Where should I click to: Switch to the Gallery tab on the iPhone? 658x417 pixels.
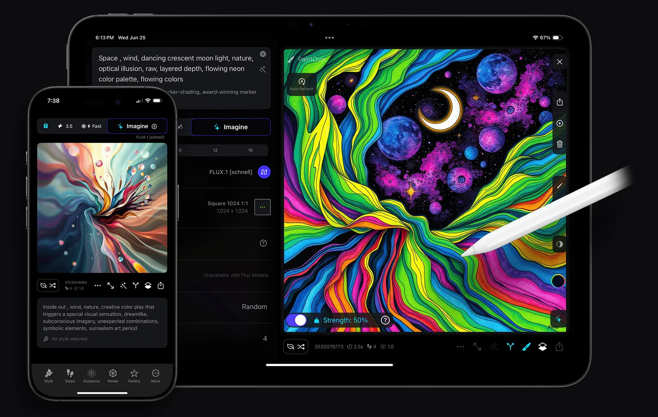(x=134, y=375)
